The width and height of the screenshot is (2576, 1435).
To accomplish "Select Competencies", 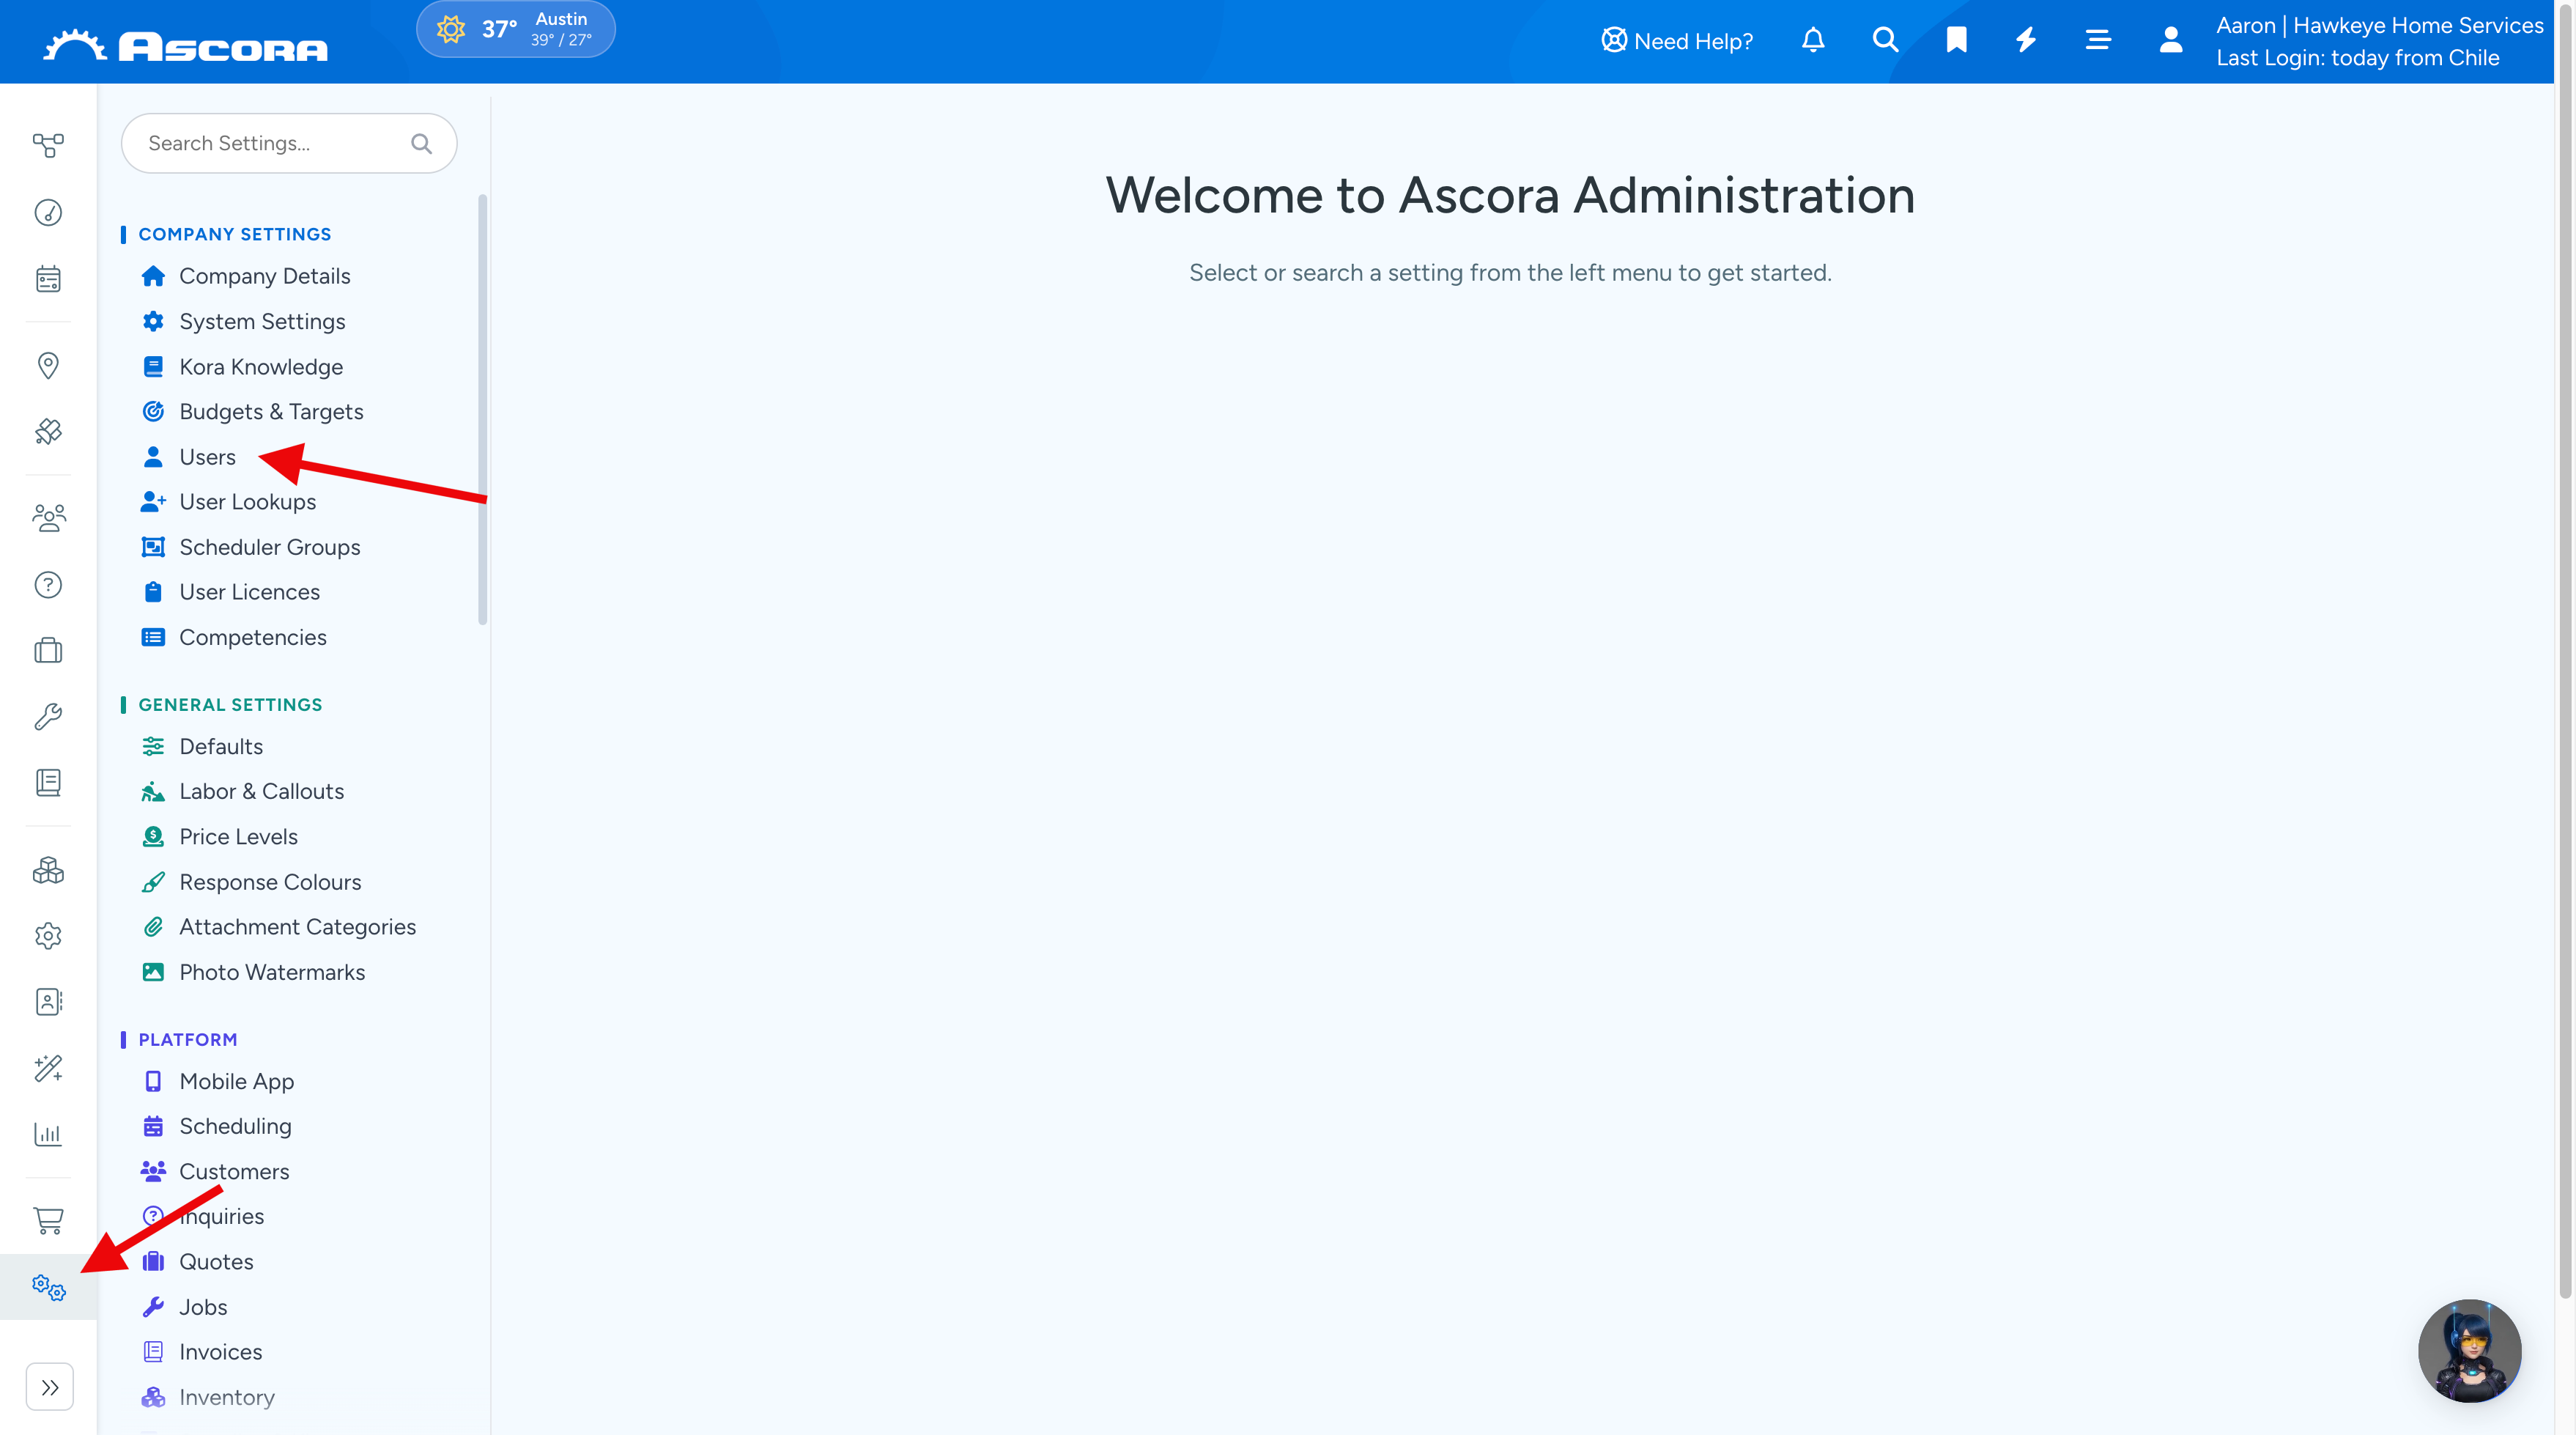I will [x=233, y=637].
